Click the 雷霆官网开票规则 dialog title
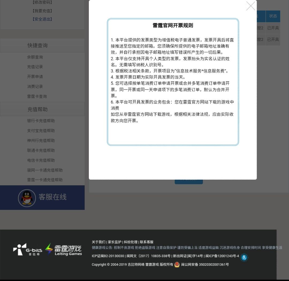289x281 pixels. (173, 25)
